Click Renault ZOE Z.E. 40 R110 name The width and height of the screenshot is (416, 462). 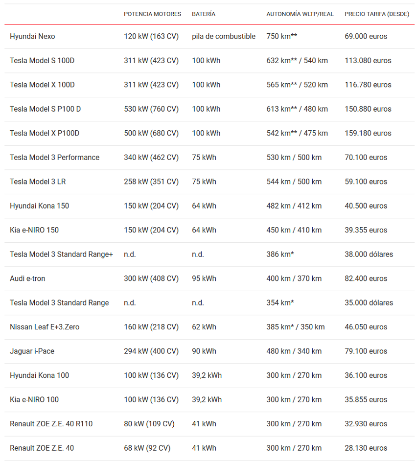[x=51, y=424]
